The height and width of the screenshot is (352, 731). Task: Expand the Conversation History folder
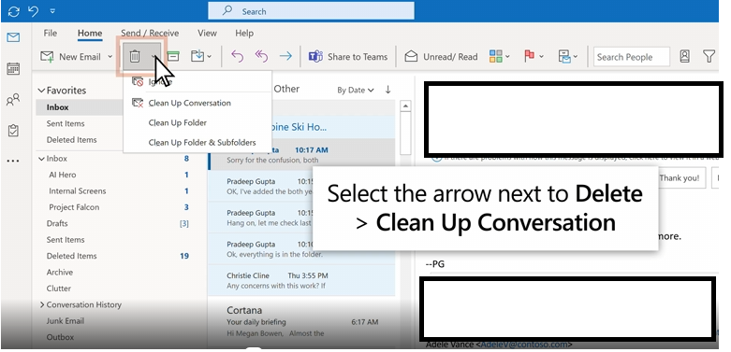(41, 304)
